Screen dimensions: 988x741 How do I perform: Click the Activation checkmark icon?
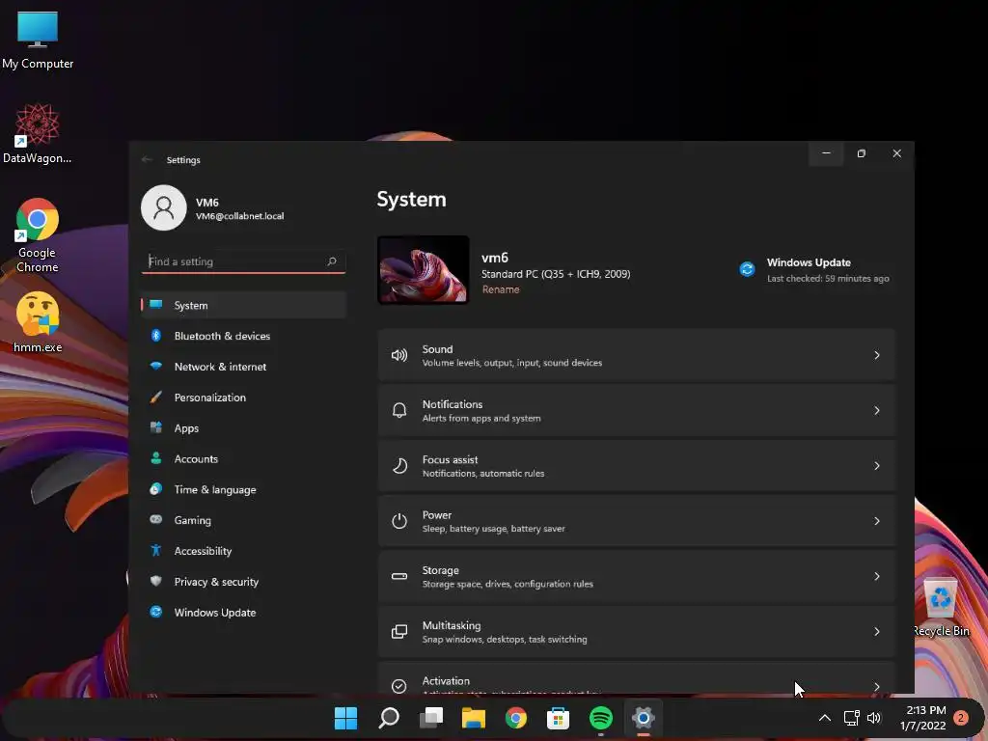399,686
